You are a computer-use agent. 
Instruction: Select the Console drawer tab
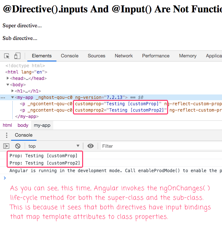point(23,135)
